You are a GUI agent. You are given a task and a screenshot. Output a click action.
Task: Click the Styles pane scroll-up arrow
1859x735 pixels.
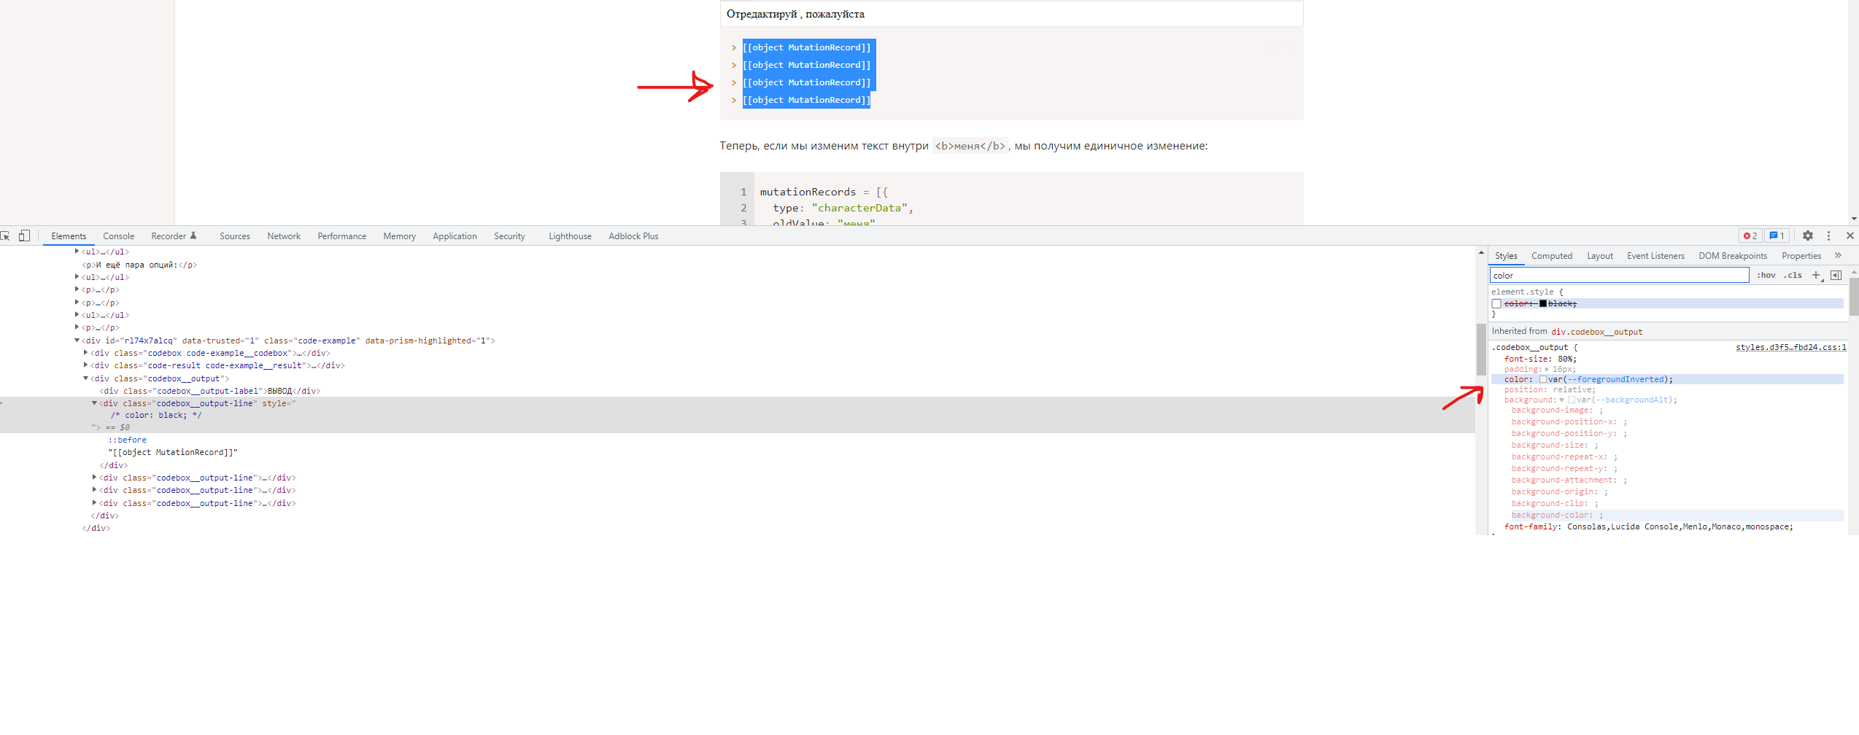click(1854, 272)
